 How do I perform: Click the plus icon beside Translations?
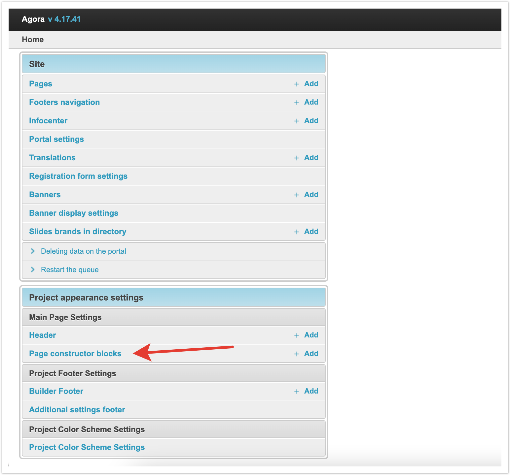(296, 158)
